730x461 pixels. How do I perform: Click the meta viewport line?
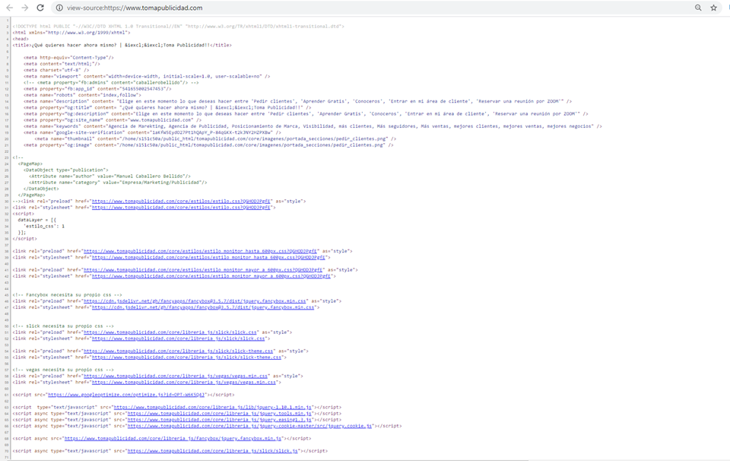(x=147, y=76)
